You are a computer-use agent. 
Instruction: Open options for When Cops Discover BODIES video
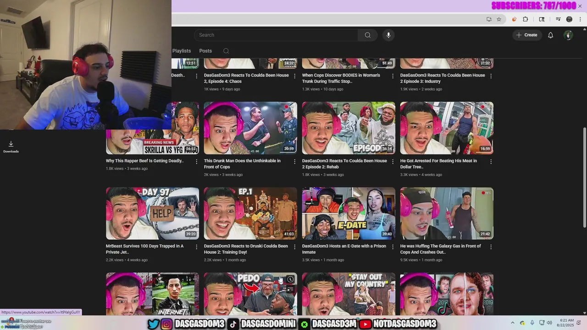[x=393, y=76]
